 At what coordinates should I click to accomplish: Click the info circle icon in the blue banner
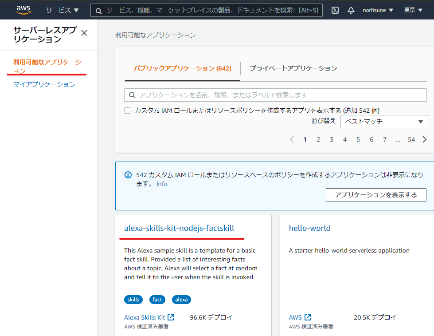(128, 175)
